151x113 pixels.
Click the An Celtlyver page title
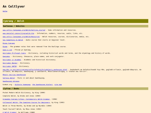click(14, 6)
